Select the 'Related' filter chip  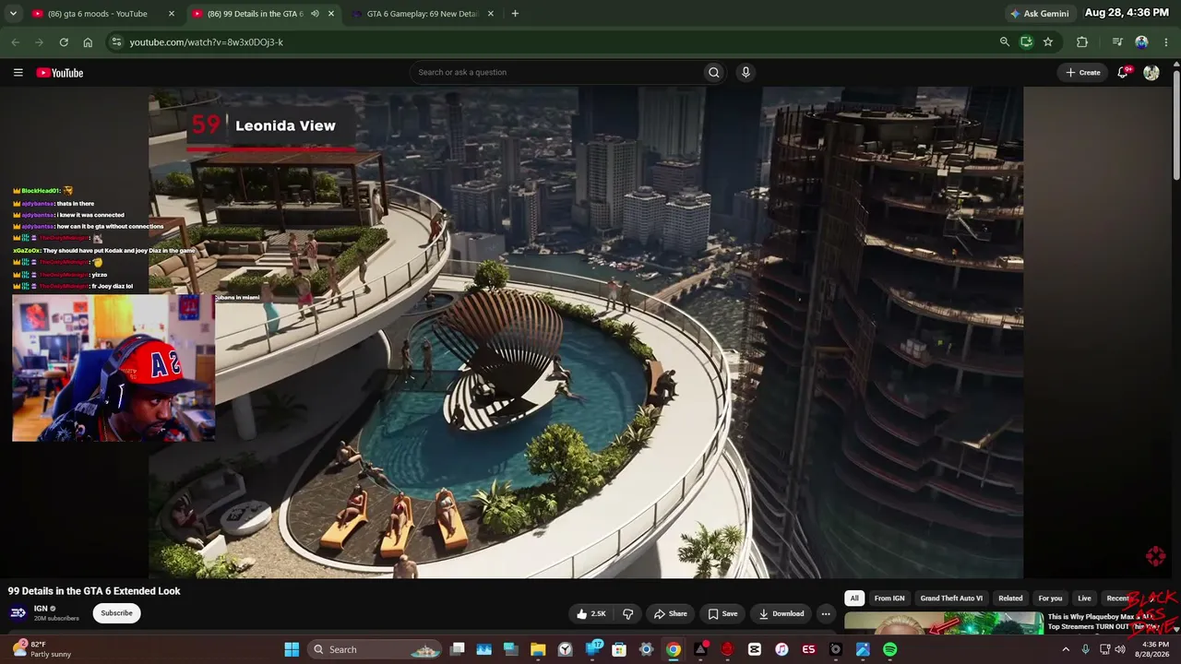tap(1010, 599)
